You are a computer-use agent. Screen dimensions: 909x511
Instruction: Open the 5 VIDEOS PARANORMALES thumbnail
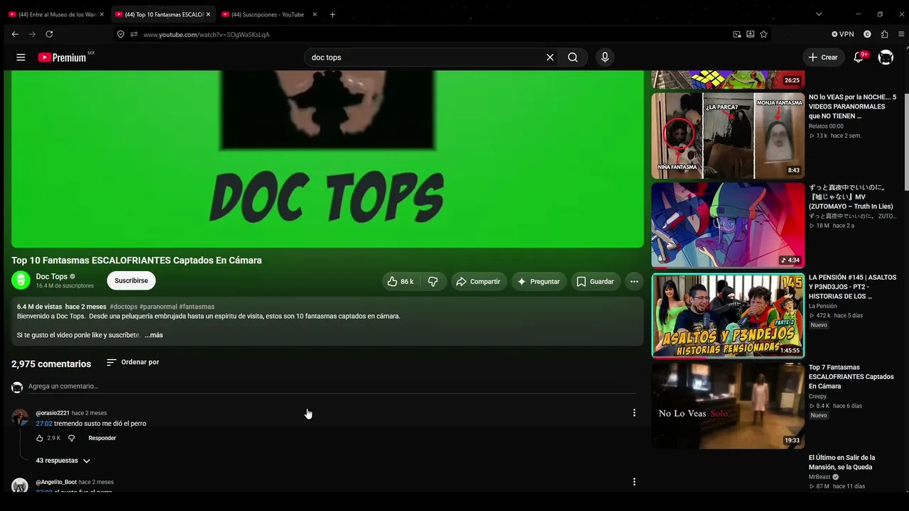728,136
